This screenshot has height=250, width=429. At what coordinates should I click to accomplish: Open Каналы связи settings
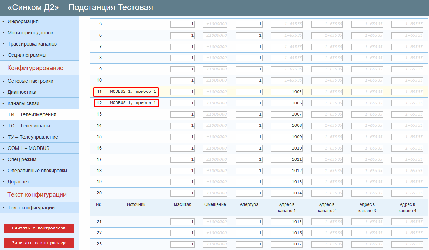click(x=23, y=103)
